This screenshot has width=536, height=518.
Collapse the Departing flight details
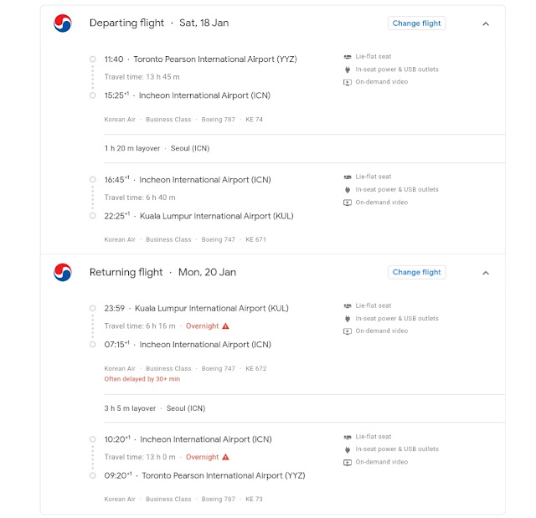(x=486, y=24)
